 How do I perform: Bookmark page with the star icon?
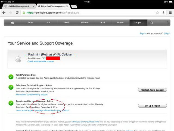(157, 13)
